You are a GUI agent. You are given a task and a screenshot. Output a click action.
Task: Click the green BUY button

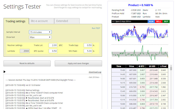click(x=166, y=22)
